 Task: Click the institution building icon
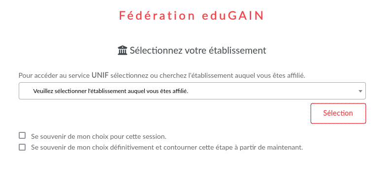(x=122, y=50)
